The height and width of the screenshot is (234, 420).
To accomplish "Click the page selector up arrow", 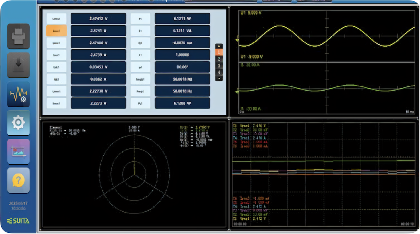I will click(x=219, y=46).
